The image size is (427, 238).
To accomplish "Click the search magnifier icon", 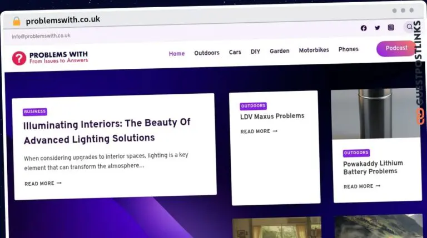I will 410,27.
